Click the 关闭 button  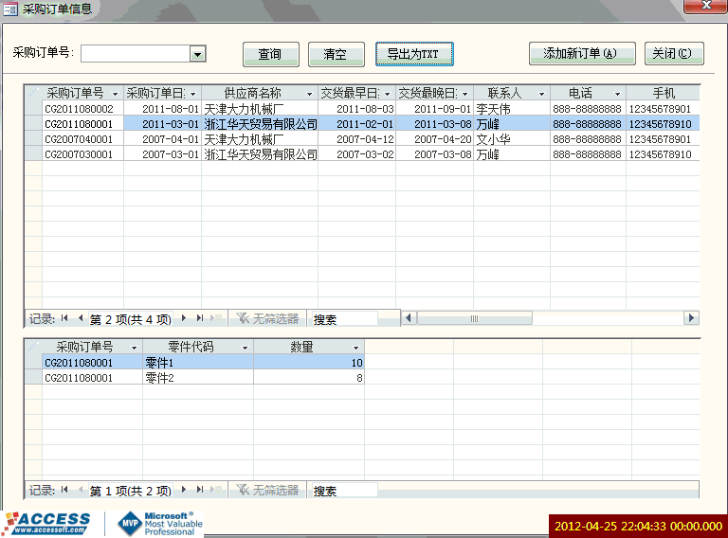(673, 54)
